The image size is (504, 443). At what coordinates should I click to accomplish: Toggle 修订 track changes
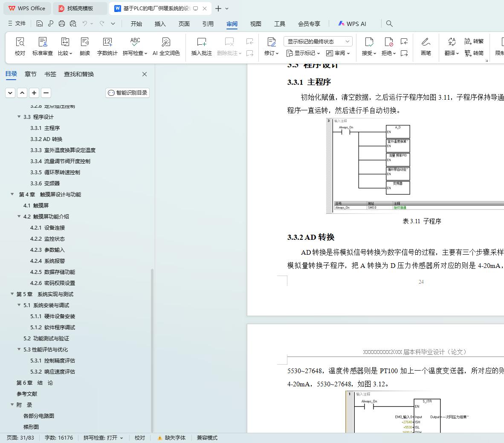(x=271, y=46)
